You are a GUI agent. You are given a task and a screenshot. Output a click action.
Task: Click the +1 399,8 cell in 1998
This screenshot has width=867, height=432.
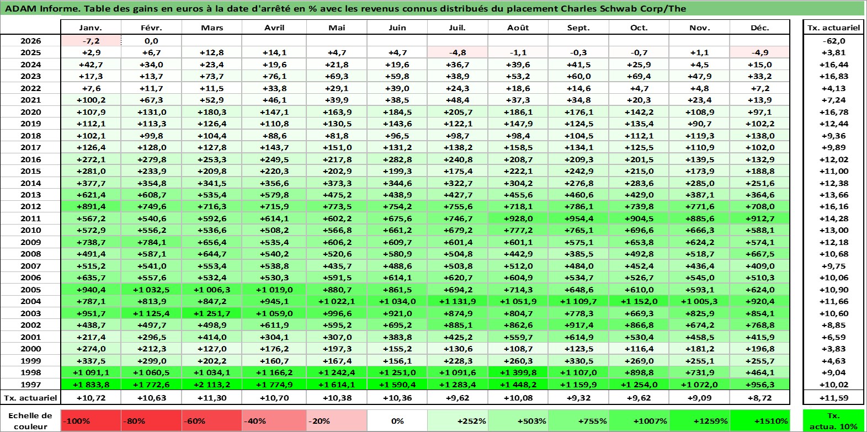[x=518, y=372]
